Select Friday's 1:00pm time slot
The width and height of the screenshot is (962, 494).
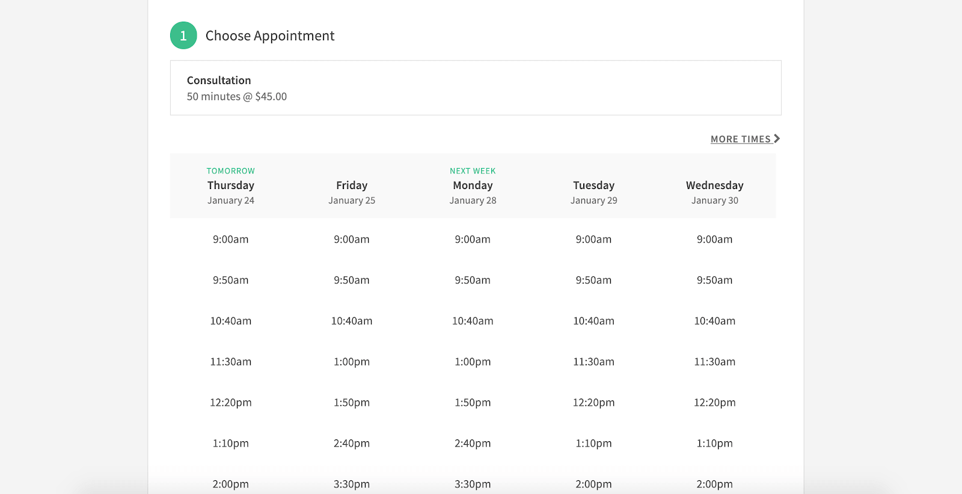click(x=352, y=362)
